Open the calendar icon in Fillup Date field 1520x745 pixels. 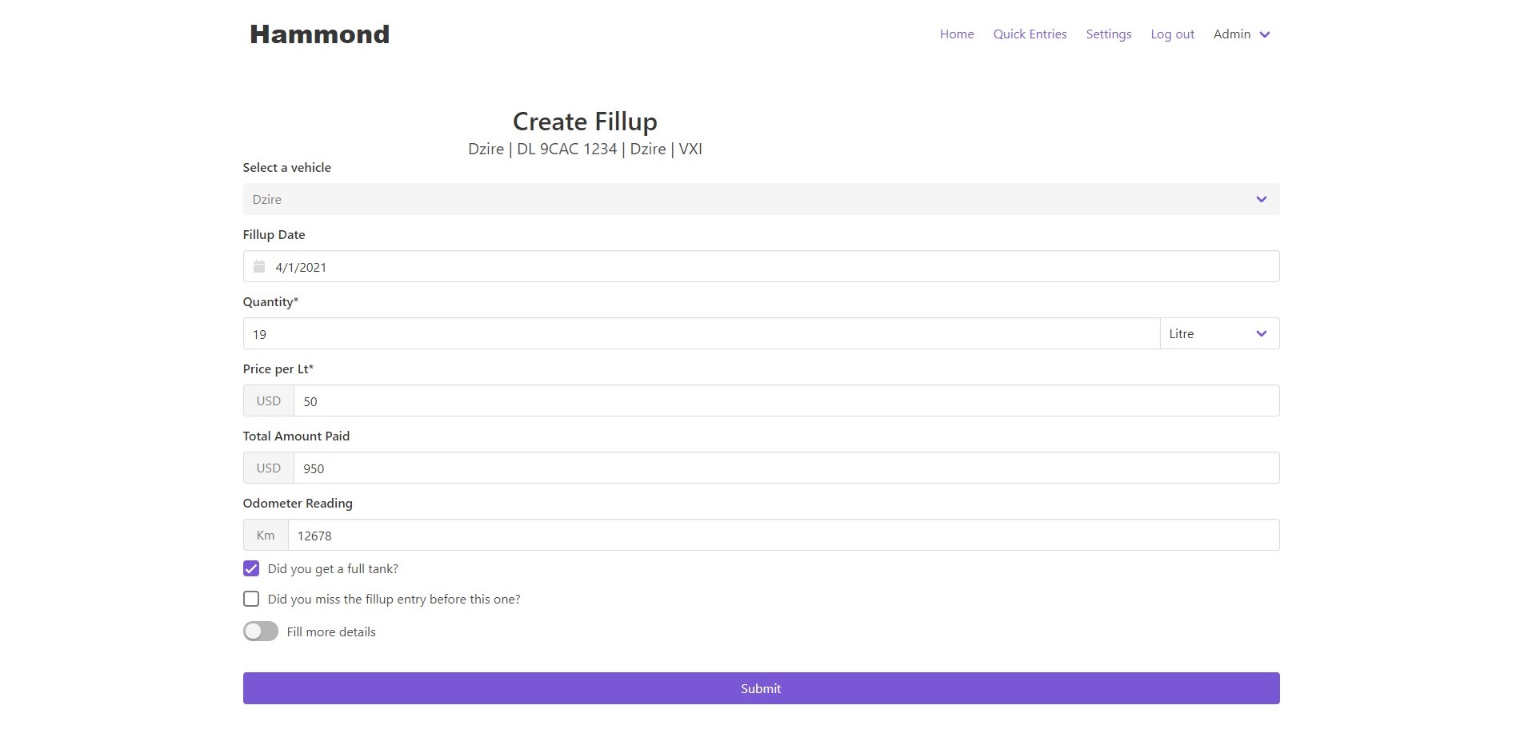pos(258,266)
